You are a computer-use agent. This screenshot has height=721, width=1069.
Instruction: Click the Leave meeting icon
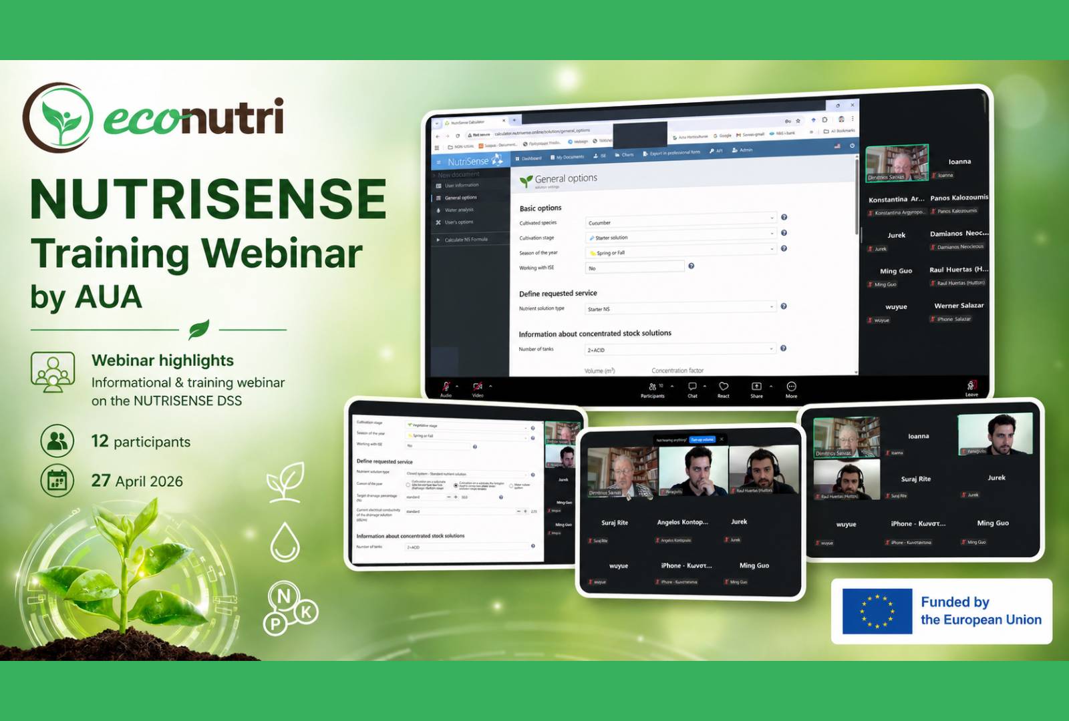tap(971, 385)
